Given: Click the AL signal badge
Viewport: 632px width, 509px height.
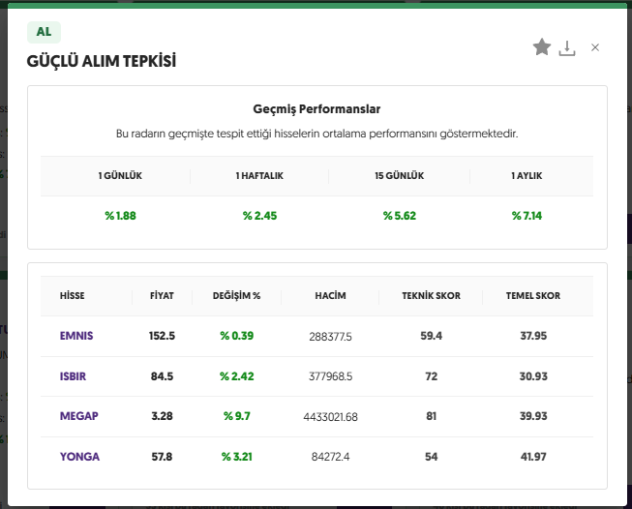Looking at the screenshot, I should (x=44, y=32).
